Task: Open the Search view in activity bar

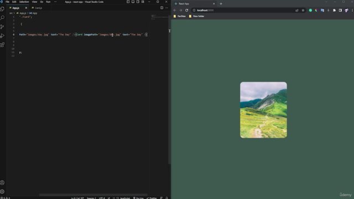Action: [x=2, y=18]
